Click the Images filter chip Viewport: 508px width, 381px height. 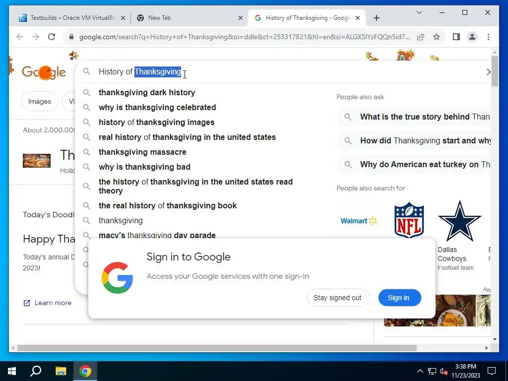tap(40, 101)
